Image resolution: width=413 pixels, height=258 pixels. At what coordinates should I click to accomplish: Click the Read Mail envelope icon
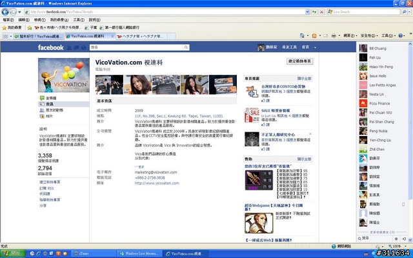click(325, 35)
